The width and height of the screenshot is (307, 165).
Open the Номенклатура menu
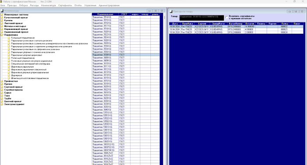(48, 5)
